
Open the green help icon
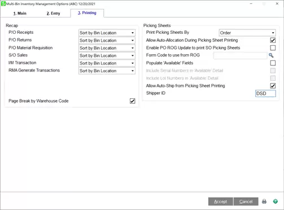(x=276, y=202)
